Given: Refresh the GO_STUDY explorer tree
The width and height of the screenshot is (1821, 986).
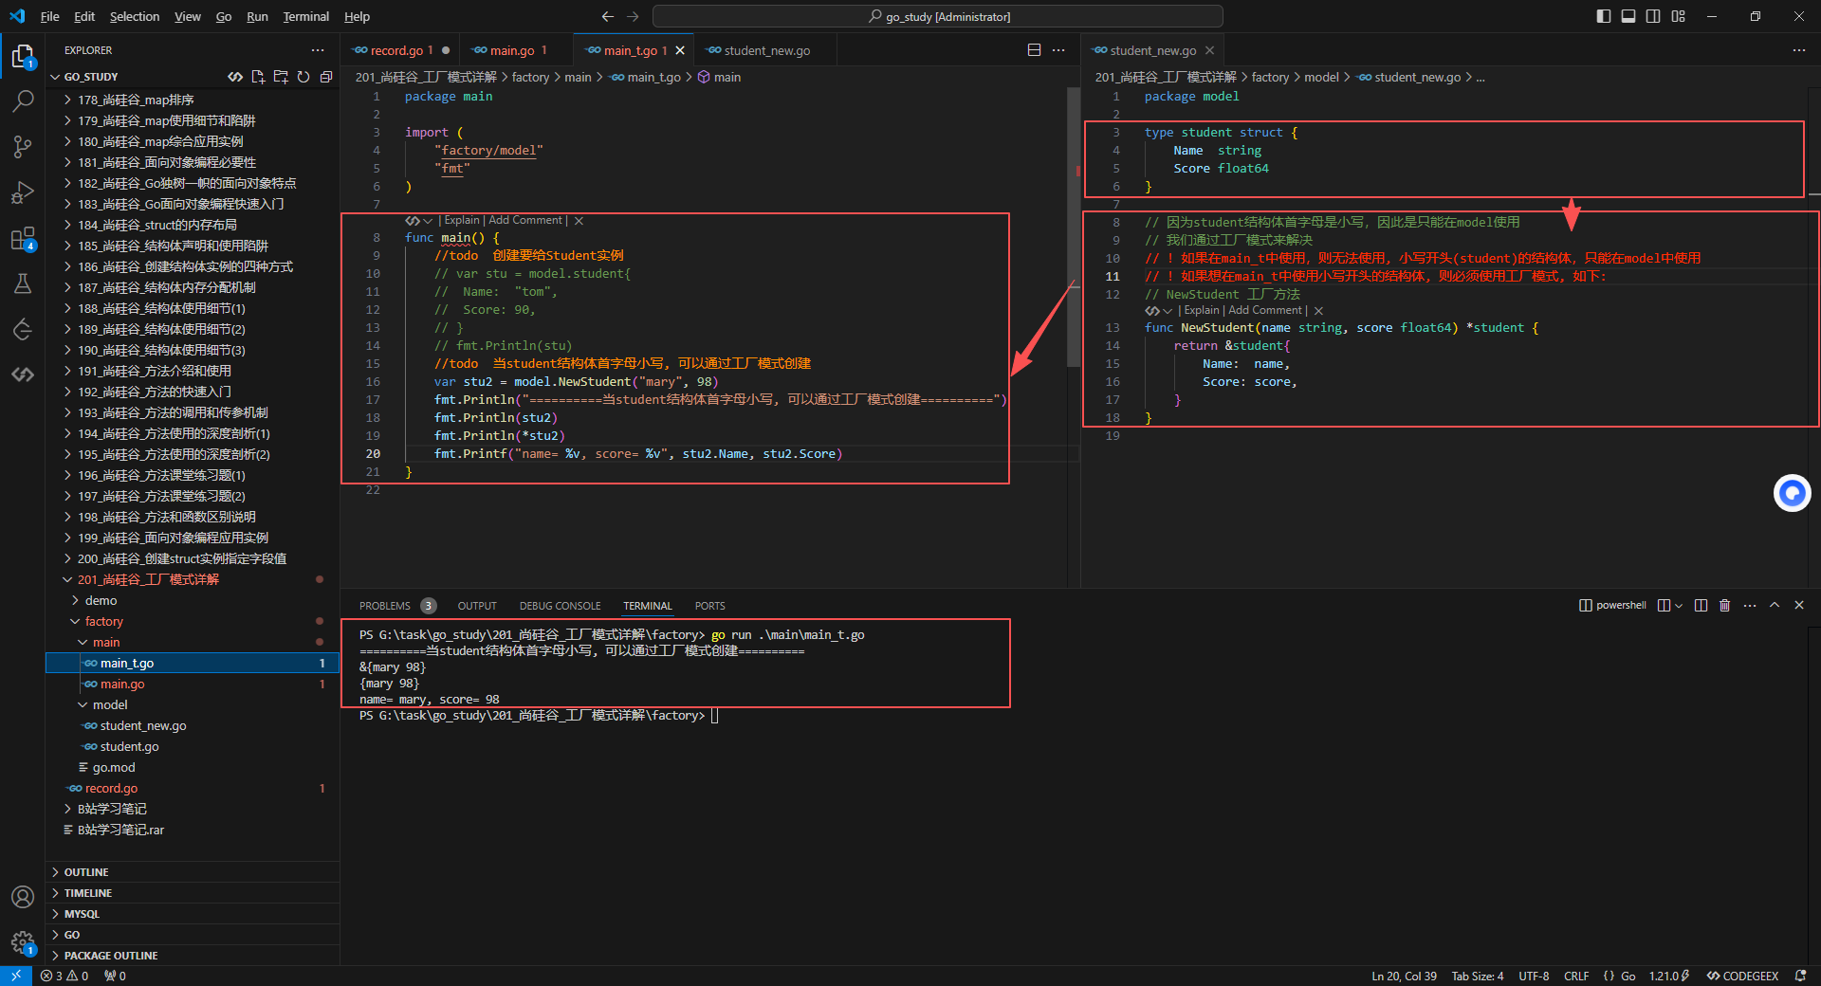Looking at the screenshot, I should 303,77.
